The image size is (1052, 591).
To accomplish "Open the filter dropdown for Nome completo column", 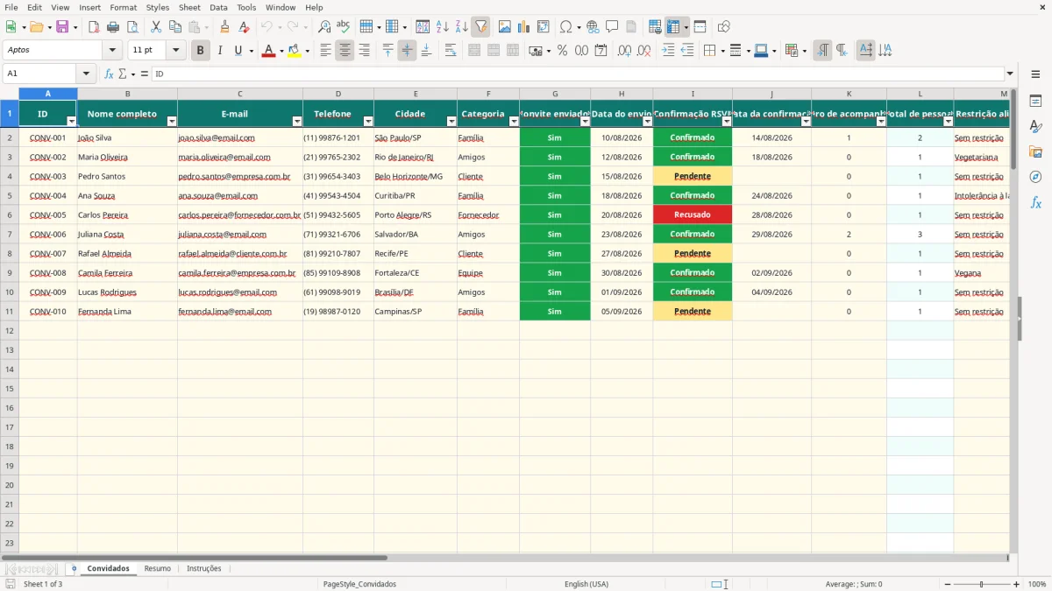I will pos(172,122).
